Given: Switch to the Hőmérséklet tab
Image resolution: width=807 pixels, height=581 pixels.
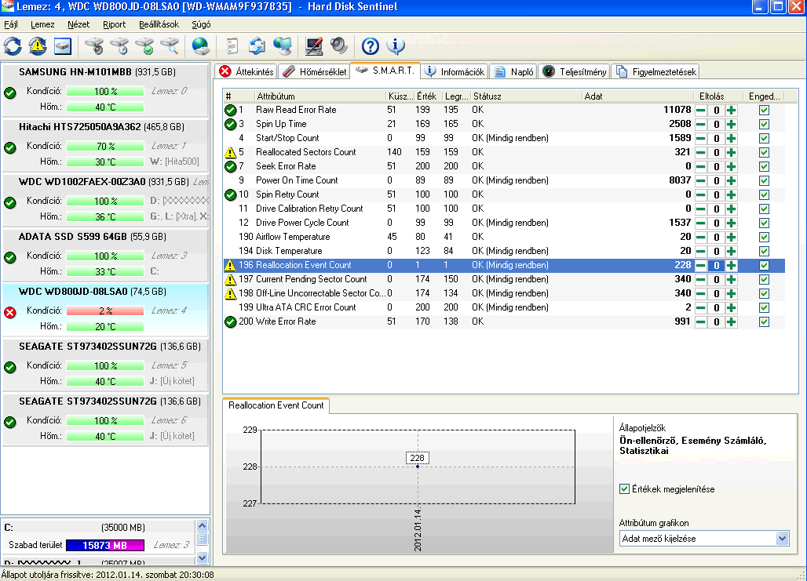Looking at the screenshot, I should point(315,71).
